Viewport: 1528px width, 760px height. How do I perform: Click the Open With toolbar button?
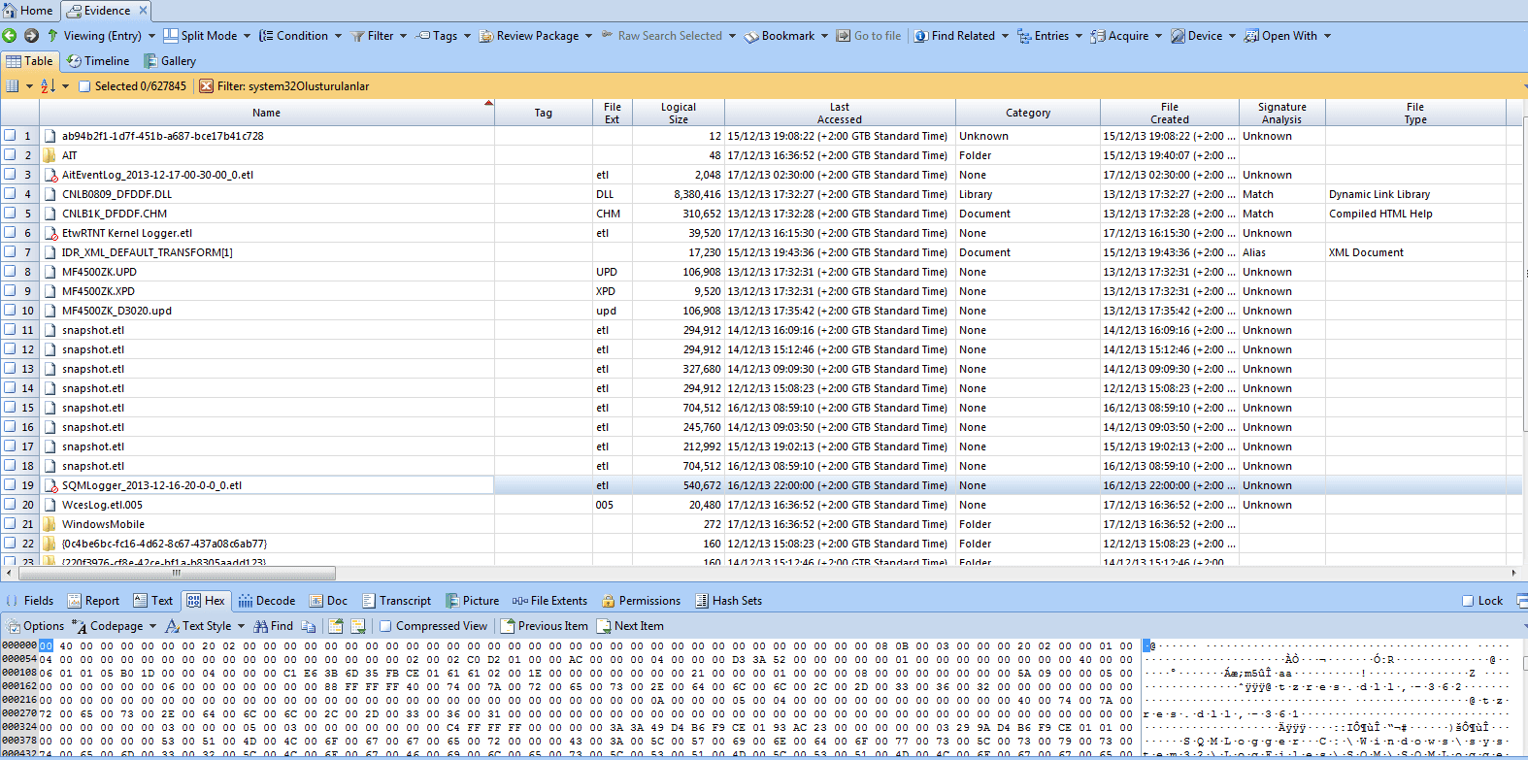click(x=1288, y=36)
